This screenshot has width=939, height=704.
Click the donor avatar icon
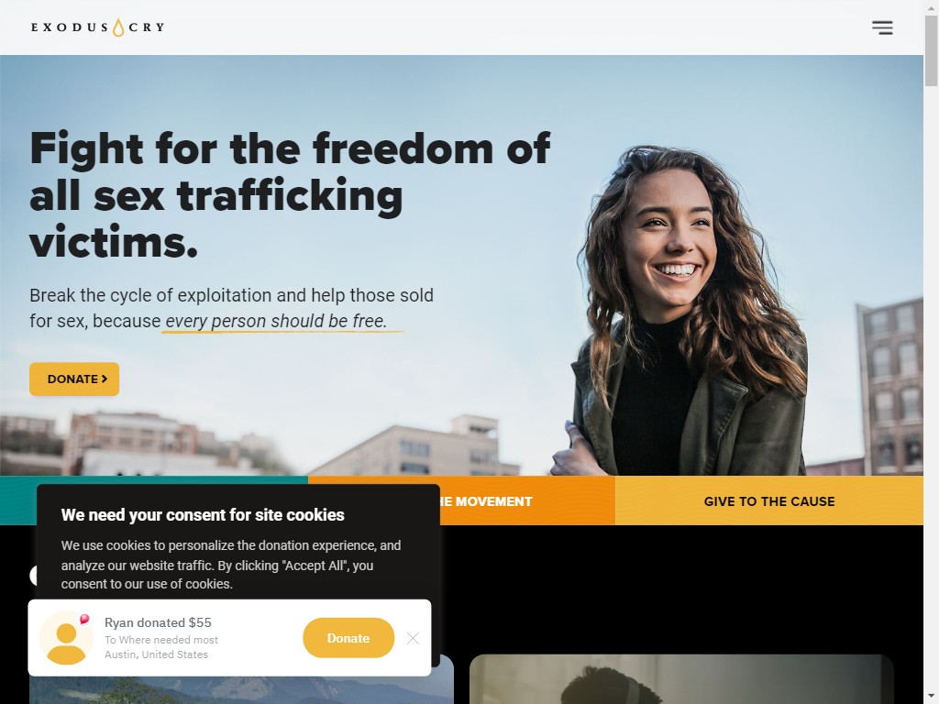click(x=66, y=638)
